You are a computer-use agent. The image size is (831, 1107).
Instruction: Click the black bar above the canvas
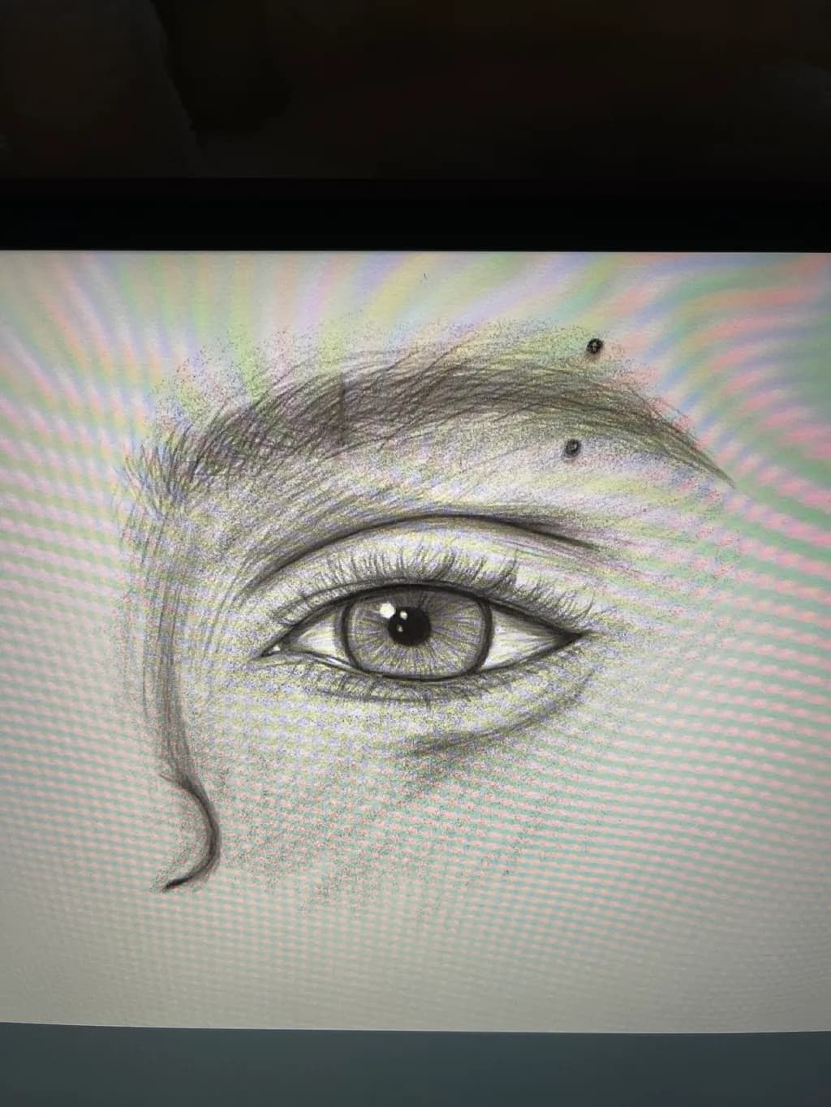coord(415,213)
